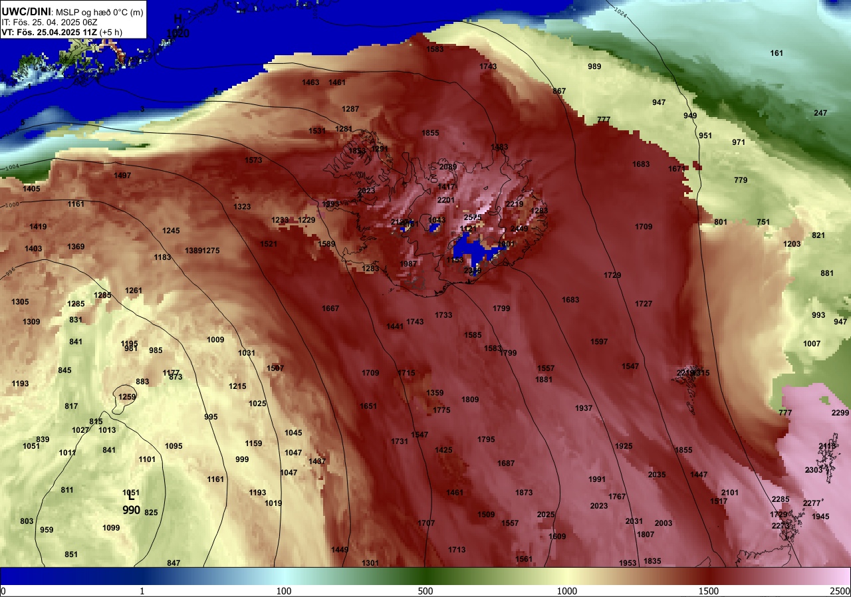Click the 1020 high-pressure label

pyautogui.click(x=178, y=33)
